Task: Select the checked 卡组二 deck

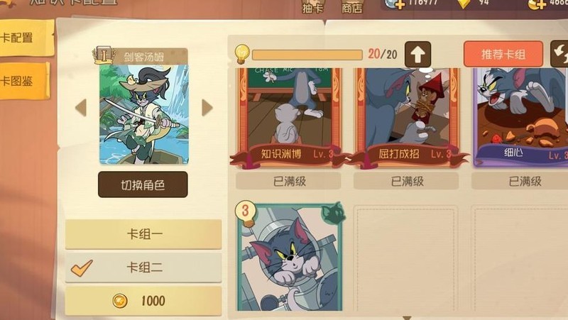Action: [143, 267]
